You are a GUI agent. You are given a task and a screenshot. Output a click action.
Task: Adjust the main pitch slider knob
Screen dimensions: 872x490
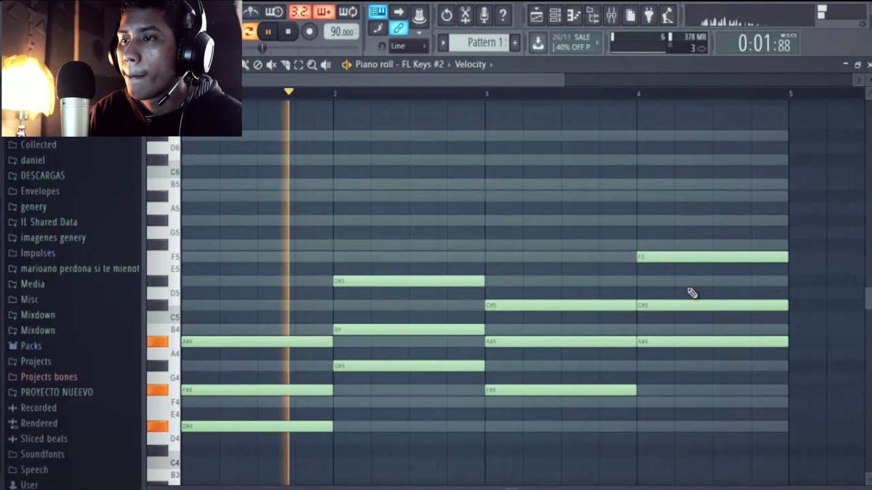tap(262, 48)
